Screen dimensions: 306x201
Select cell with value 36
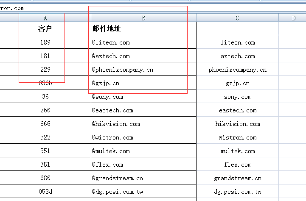click(x=45, y=96)
